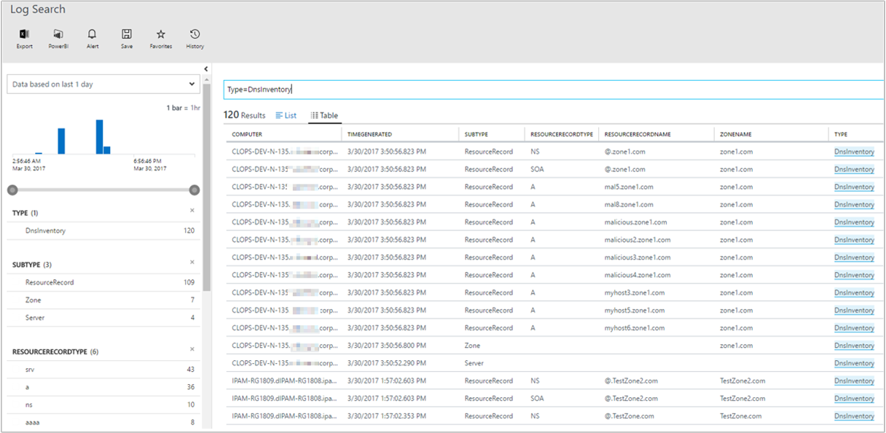This screenshot has height=433, width=886.
Task: Switch to List view
Action: pyautogui.click(x=286, y=114)
